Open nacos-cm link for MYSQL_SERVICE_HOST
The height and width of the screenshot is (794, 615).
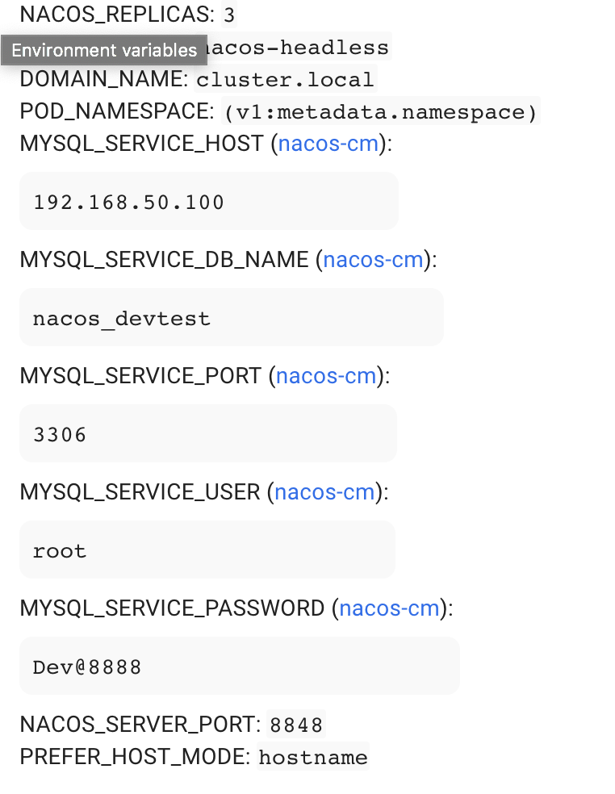coord(328,144)
